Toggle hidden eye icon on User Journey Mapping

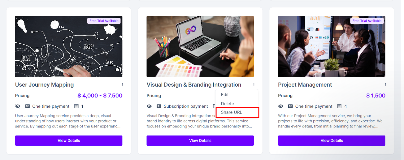point(18,106)
